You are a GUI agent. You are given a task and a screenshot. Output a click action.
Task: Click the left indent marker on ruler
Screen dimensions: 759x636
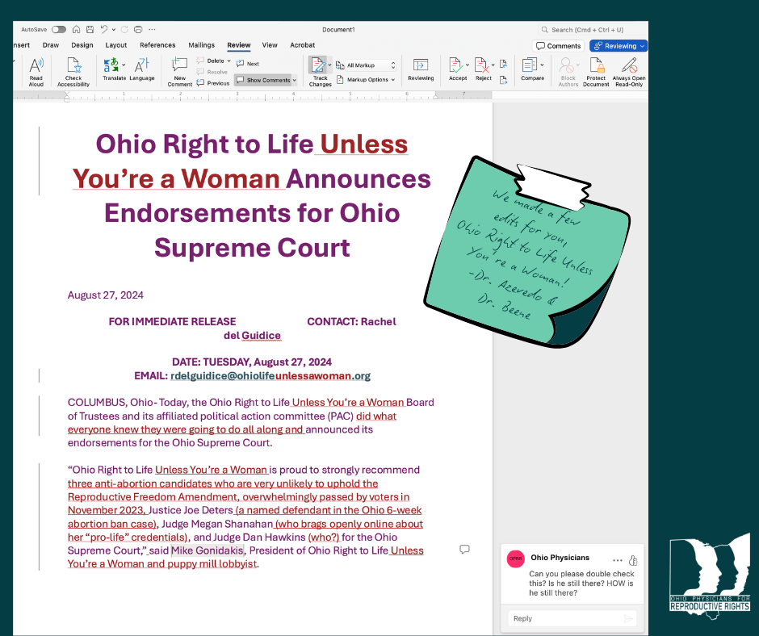67,97
